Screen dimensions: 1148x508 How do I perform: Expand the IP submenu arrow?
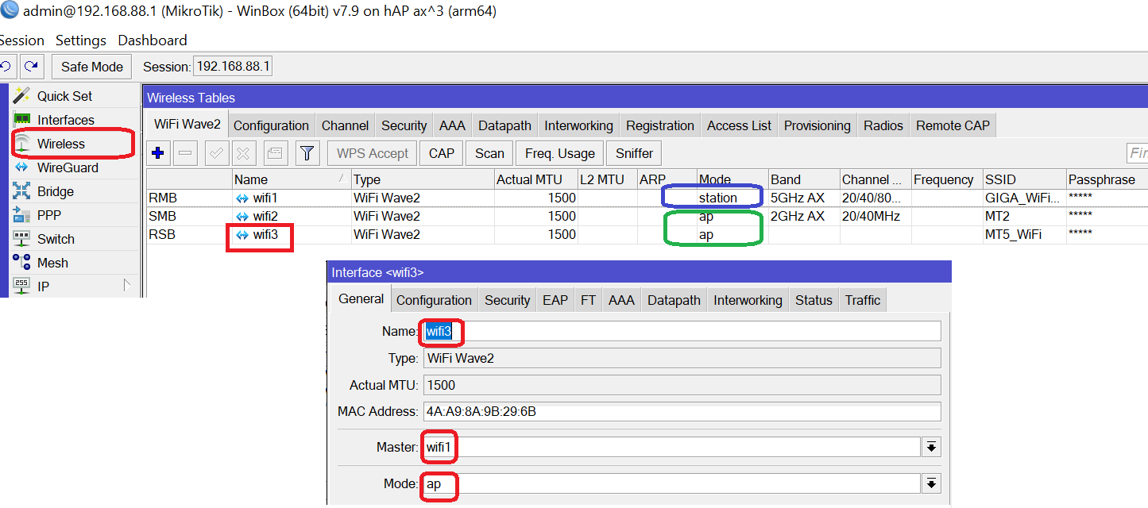(126, 285)
